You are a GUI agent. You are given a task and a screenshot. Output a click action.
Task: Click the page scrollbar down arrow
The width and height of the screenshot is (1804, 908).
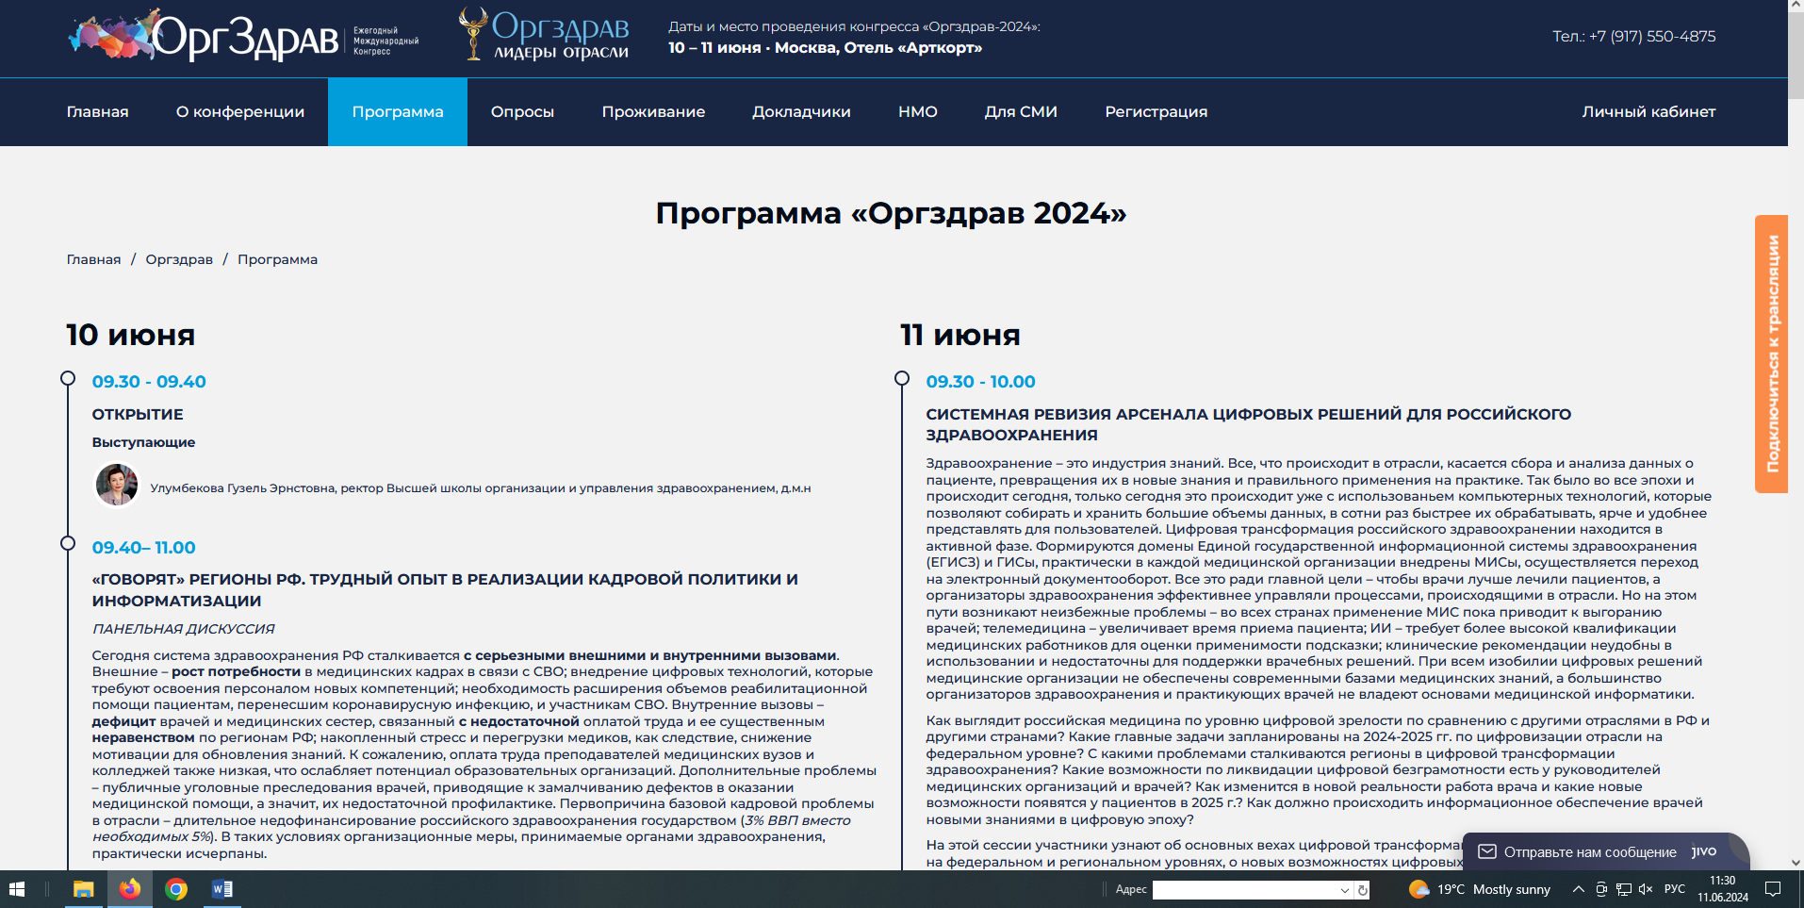[x=1796, y=862]
